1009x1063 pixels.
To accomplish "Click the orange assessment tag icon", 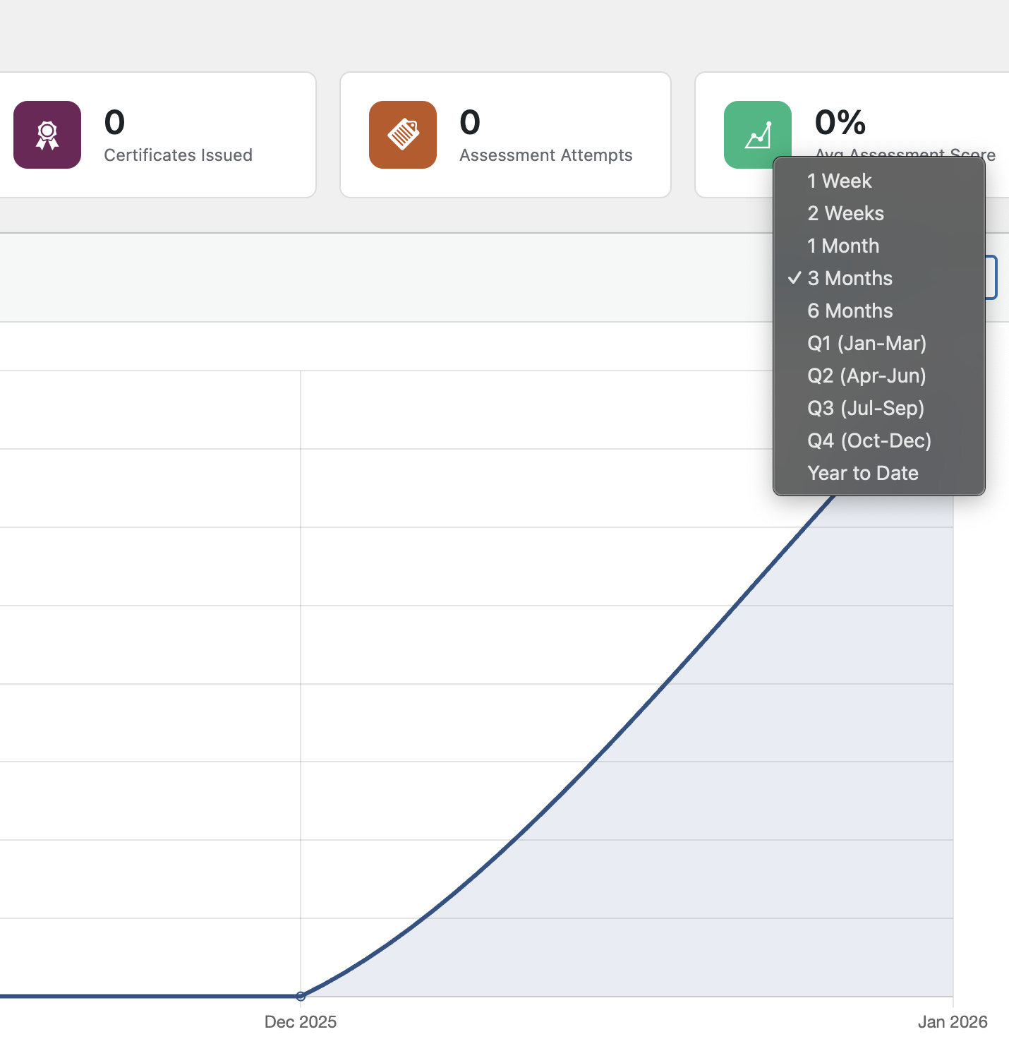I will [x=403, y=135].
